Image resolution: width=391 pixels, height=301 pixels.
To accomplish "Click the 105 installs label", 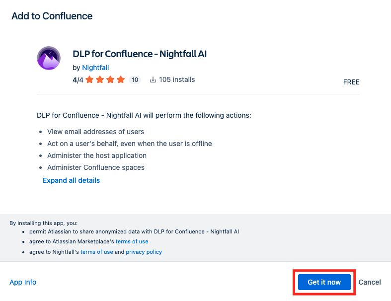I will tap(177, 79).
